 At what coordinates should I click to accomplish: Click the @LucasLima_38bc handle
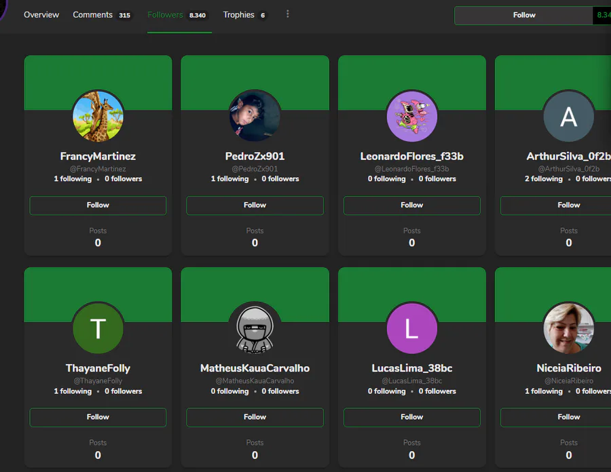coord(412,381)
